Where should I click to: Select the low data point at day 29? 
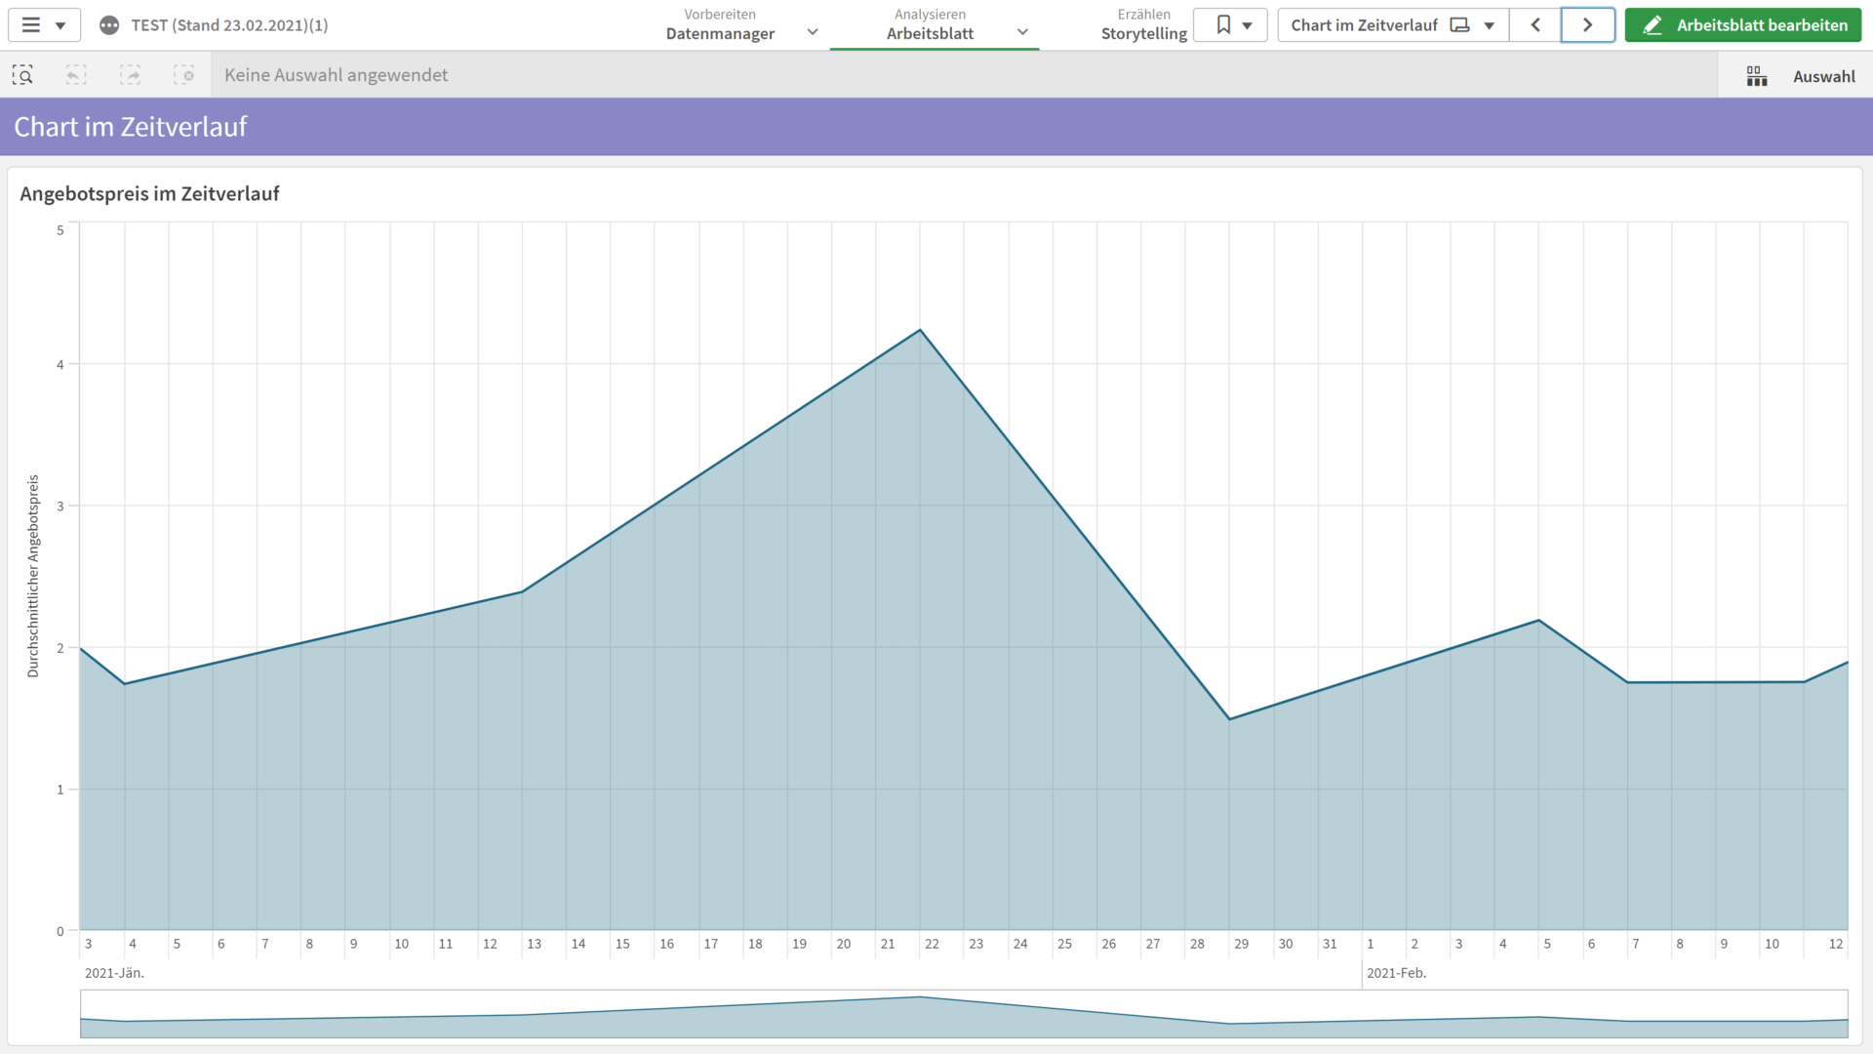1229,719
